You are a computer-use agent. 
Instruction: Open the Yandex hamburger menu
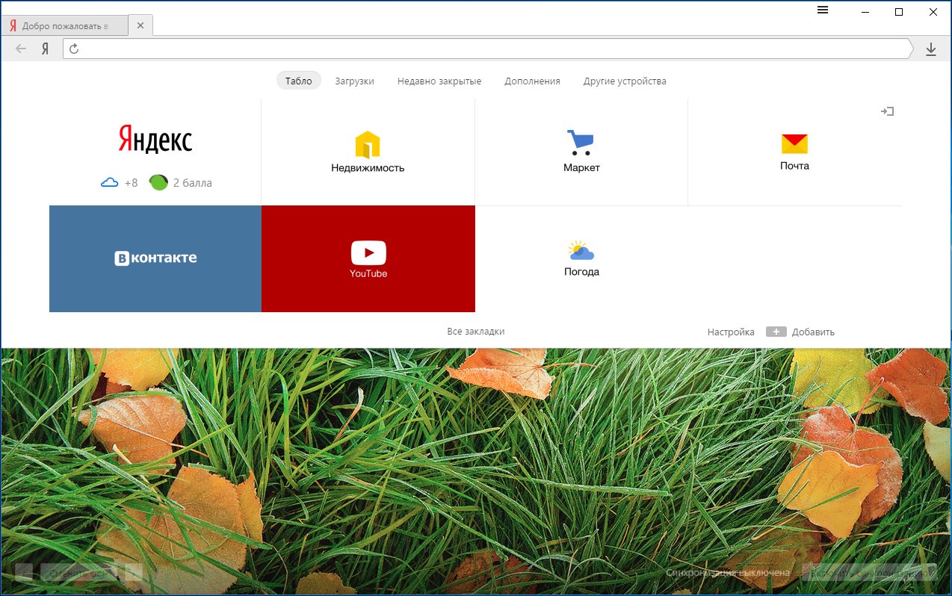pos(823,10)
